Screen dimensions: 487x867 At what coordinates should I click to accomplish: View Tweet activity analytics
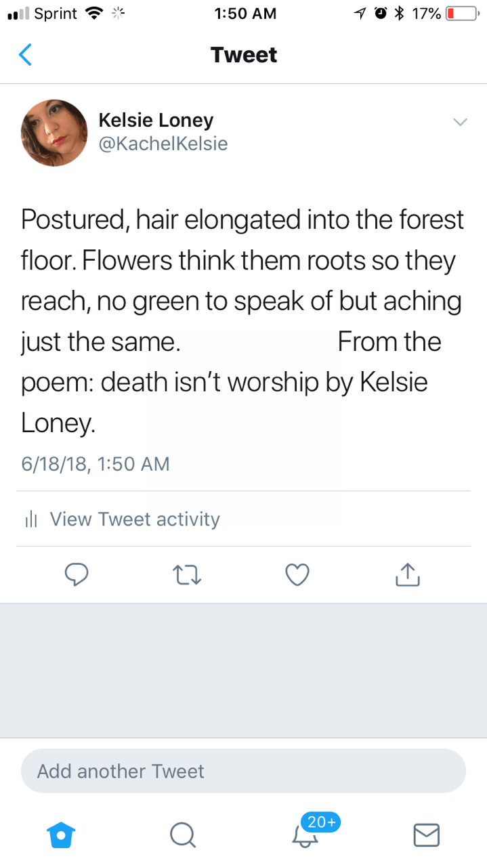coord(135,519)
